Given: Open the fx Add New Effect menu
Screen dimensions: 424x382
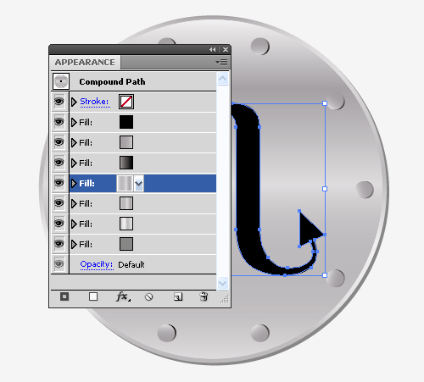Looking at the screenshot, I should 123,296.
